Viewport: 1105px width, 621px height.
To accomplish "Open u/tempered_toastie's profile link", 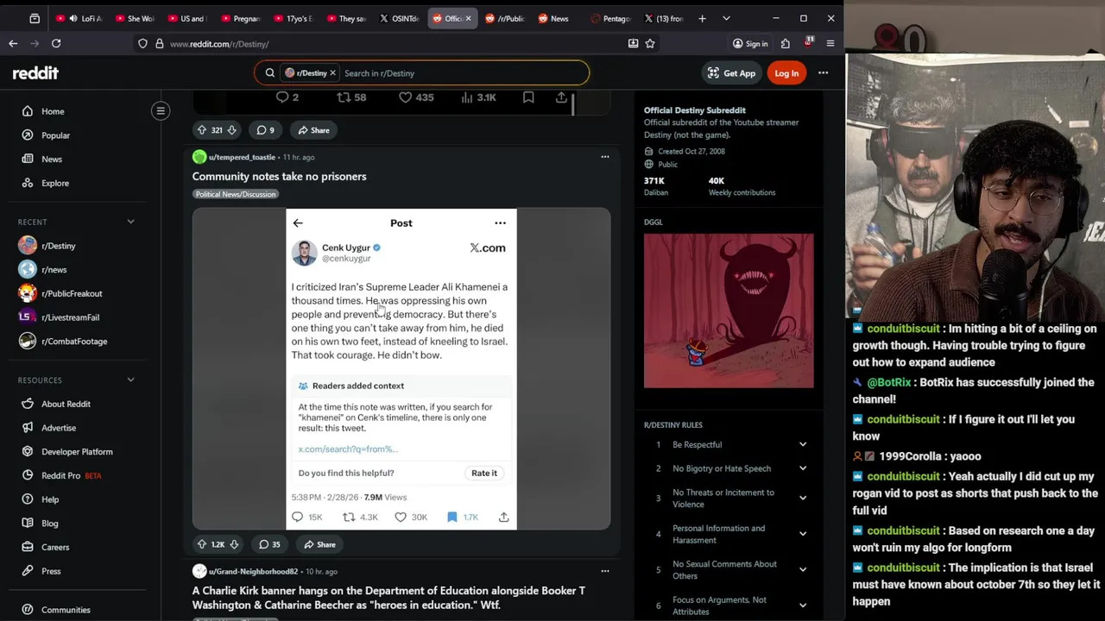I will tap(242, 157).
